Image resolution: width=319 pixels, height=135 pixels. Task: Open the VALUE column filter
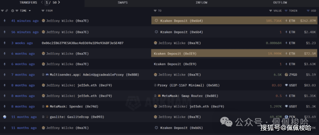pyautogui.click(x=271, y=11)
